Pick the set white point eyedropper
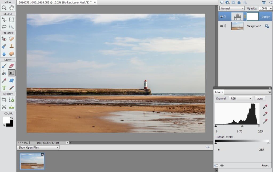The width and height of the screenshot is (273, 172). point(265,121)
